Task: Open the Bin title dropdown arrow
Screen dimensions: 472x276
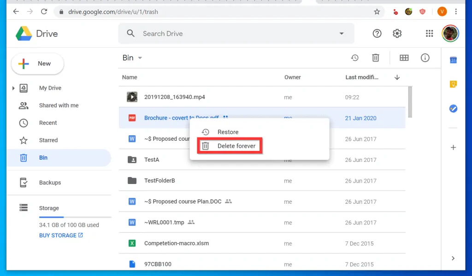Action: [140, 58]
